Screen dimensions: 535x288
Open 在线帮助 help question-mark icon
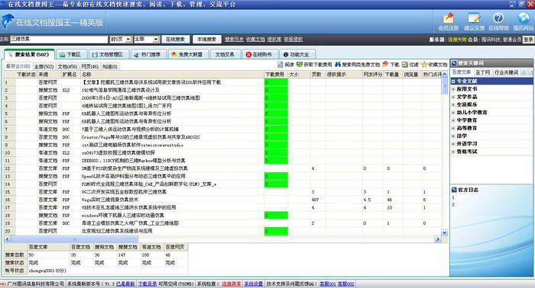click(498, 18)
